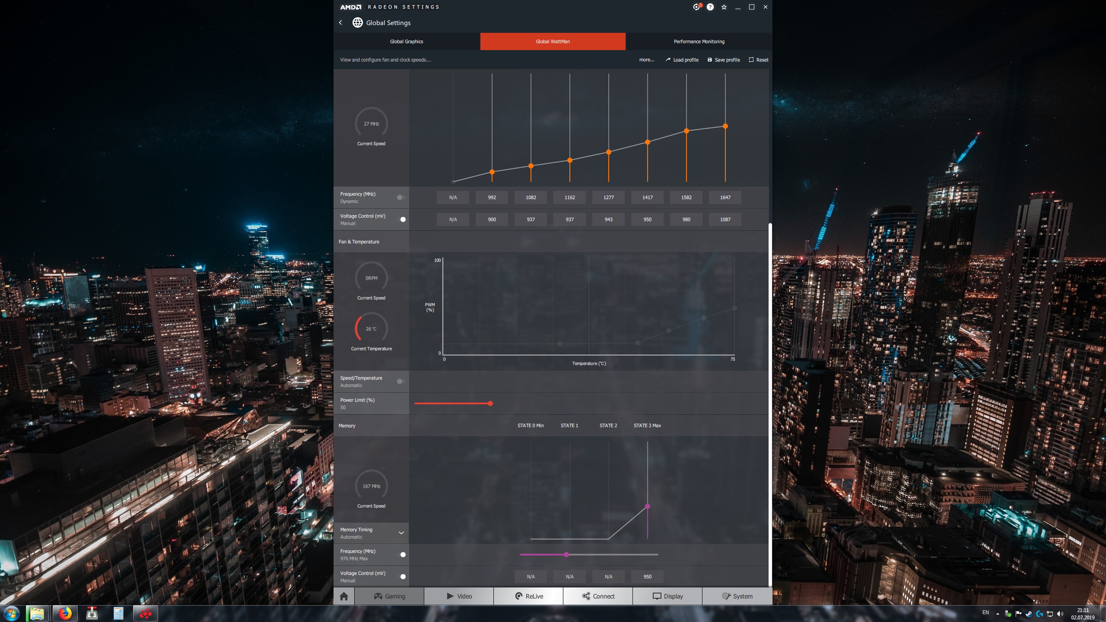
Task: Open the Gaming section
Action: pos(389,596)
